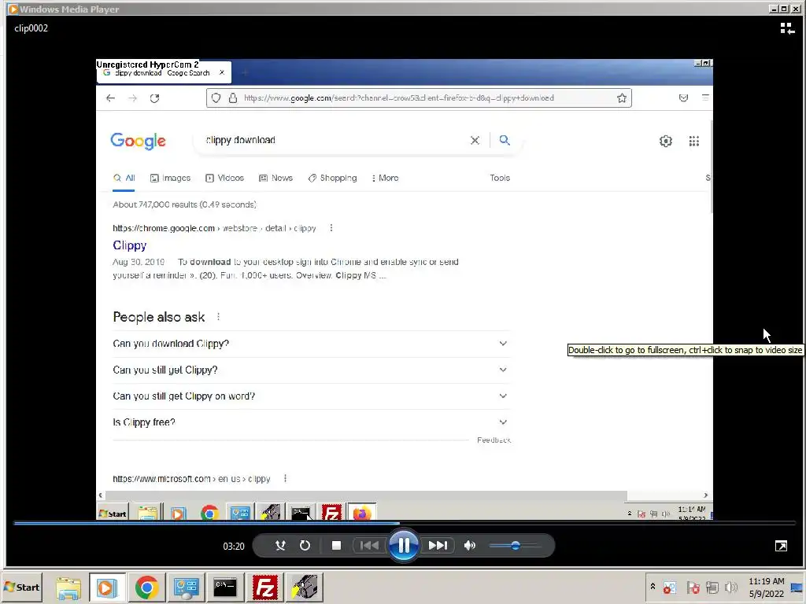Mute the player volume

click(469, 546)
